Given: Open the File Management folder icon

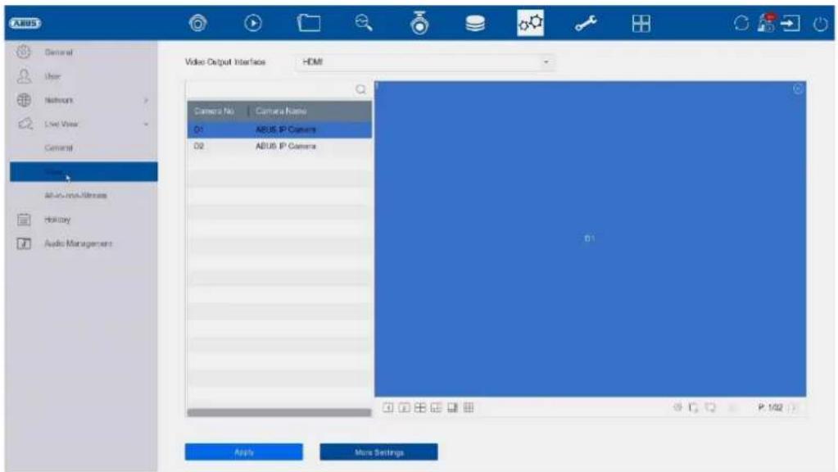Looking at the screenshot, I should [x=308, y=23].
